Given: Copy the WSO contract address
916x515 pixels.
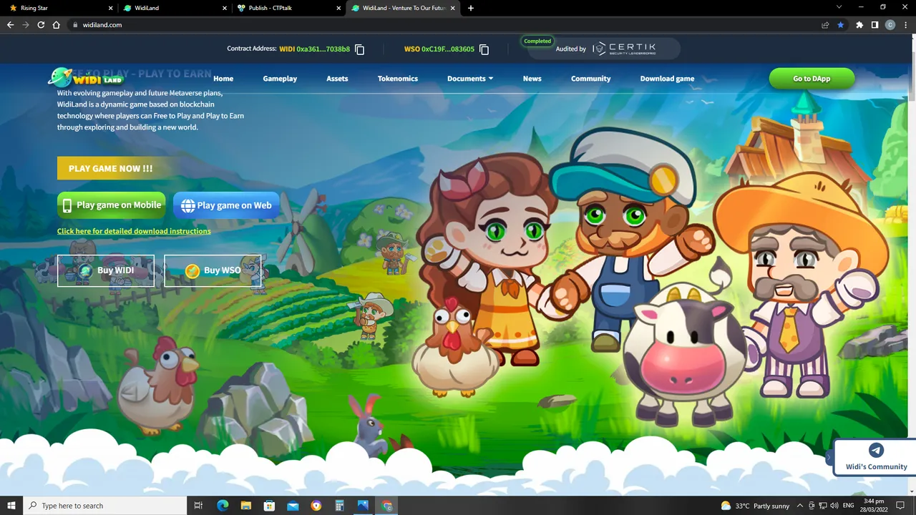Looking at the screenshot, I should coord(484,49).
